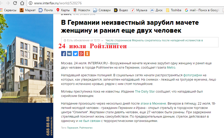
Task: Open Маркет bookmark
Action: pyautogui.click(x=28, y=10)
